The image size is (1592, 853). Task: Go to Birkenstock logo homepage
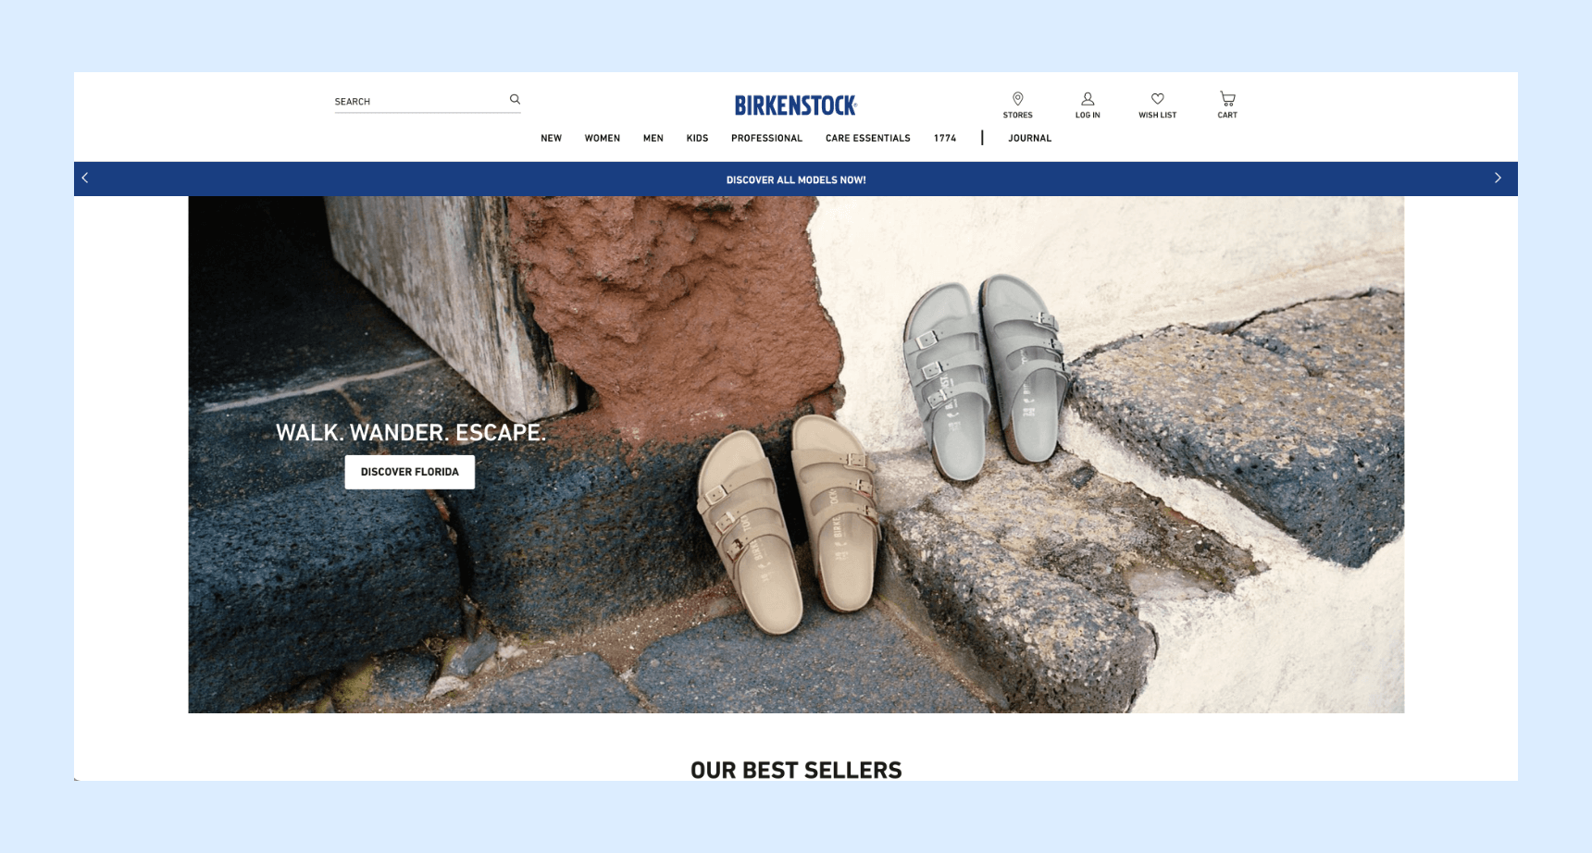click(x=795, y=105)
